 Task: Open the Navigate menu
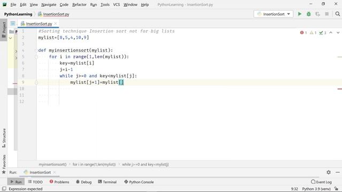click(49, 4)
